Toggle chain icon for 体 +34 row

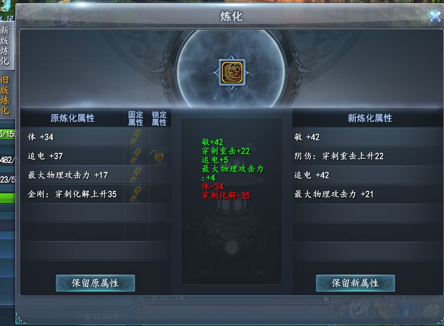pyautogui.click(x=136, y=137)
